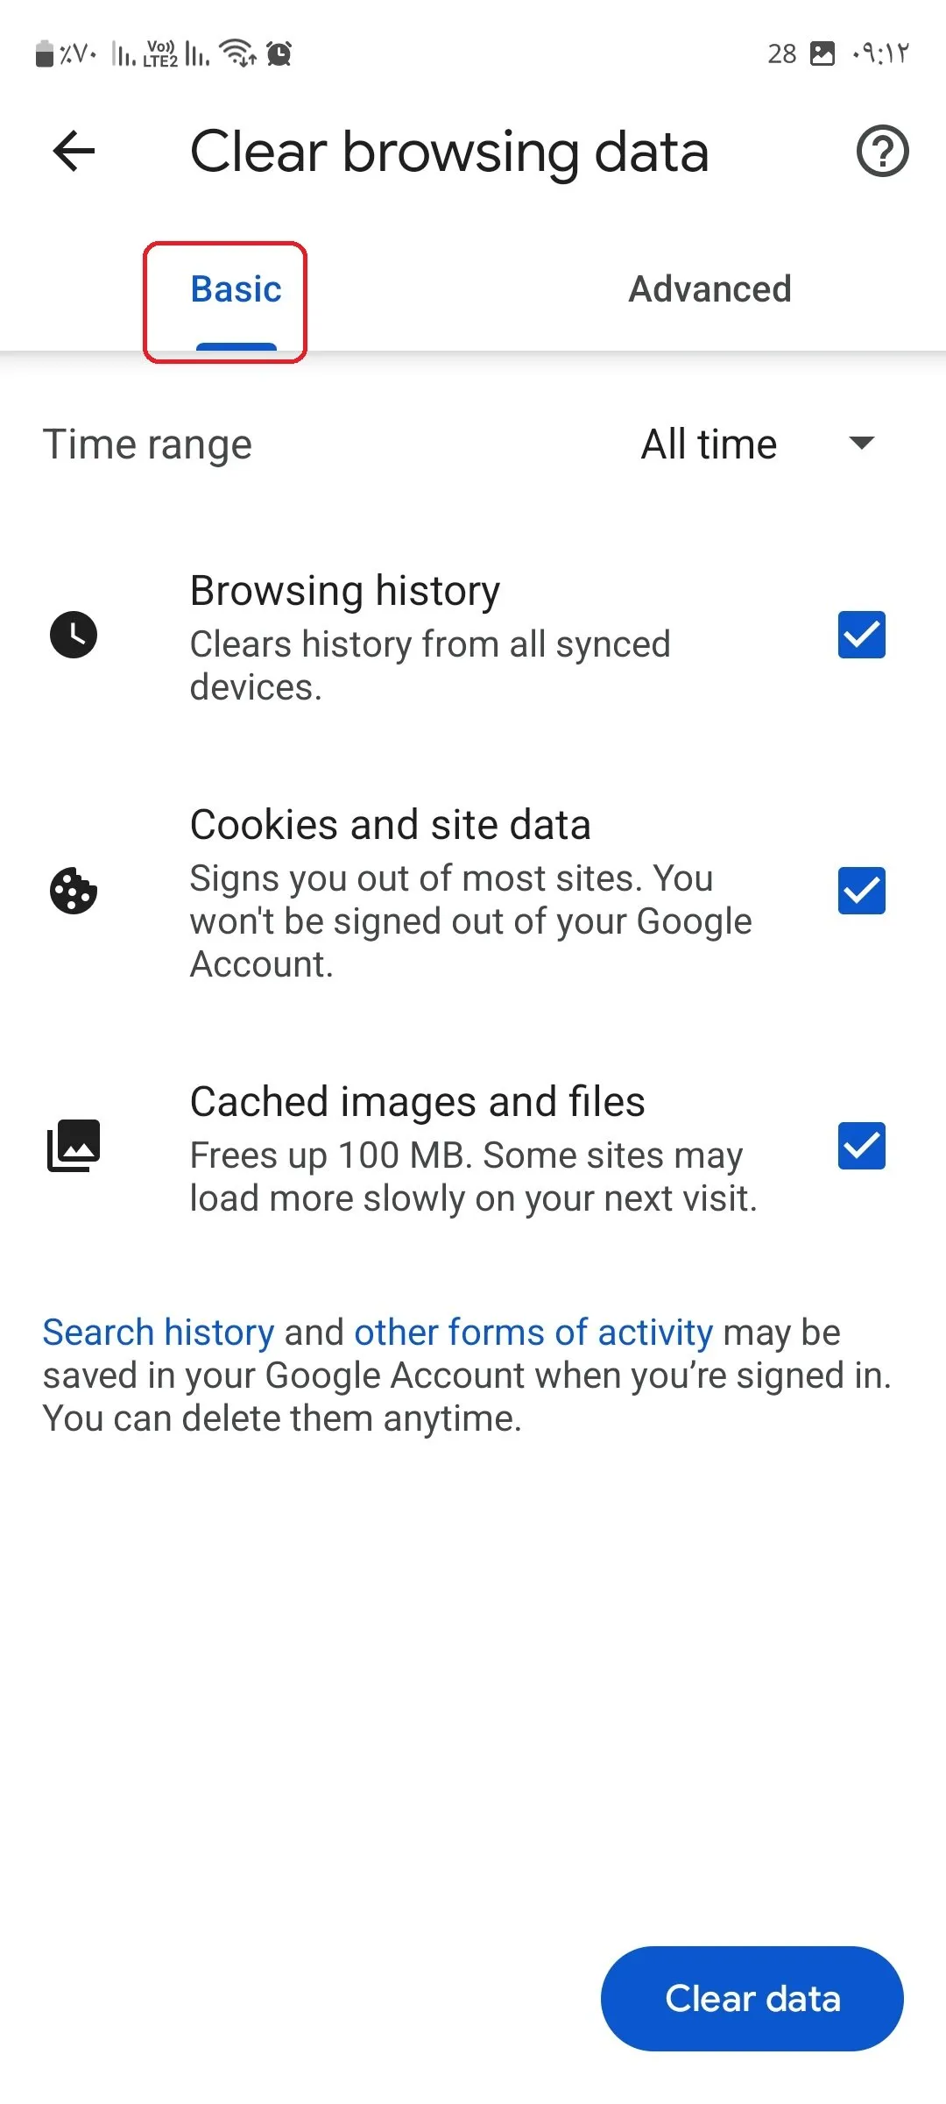Screen dimensions: 946x2104
Task: Open the Time range dropdown arrow
Action: (862, 444)
